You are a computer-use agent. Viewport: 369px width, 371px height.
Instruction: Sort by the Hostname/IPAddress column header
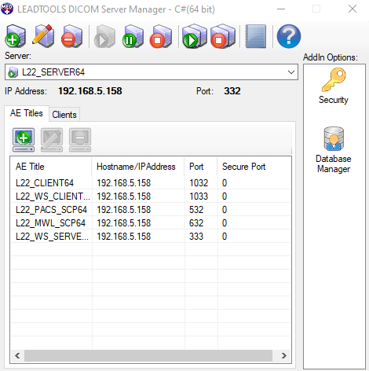pos(138,167)
